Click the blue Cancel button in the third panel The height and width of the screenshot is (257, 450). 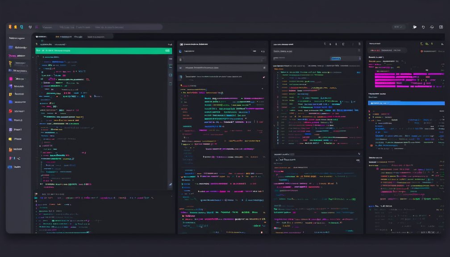(336, 58)
